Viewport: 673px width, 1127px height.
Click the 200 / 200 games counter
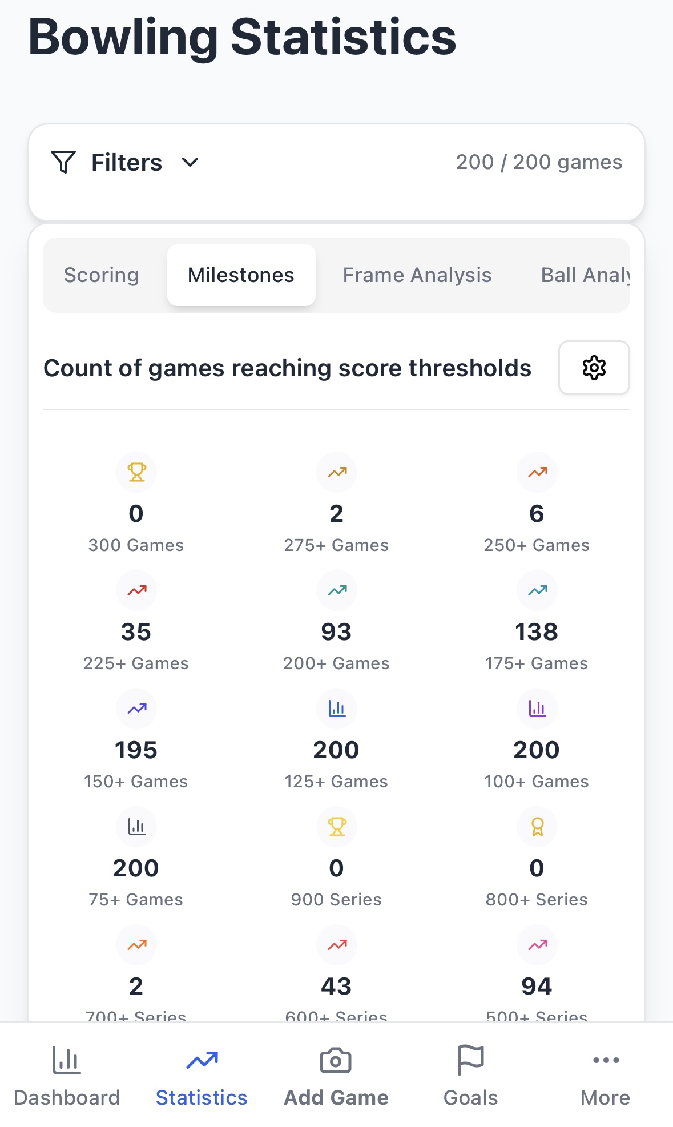539,162
